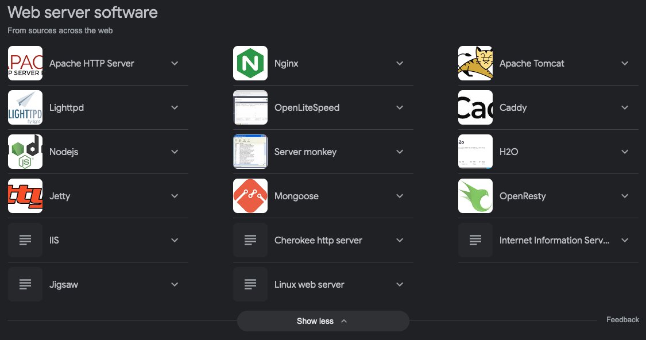Expand the OpenLiteSpeed entry chevron
Screen dimensions: 646x340
[x=400, y=107]
